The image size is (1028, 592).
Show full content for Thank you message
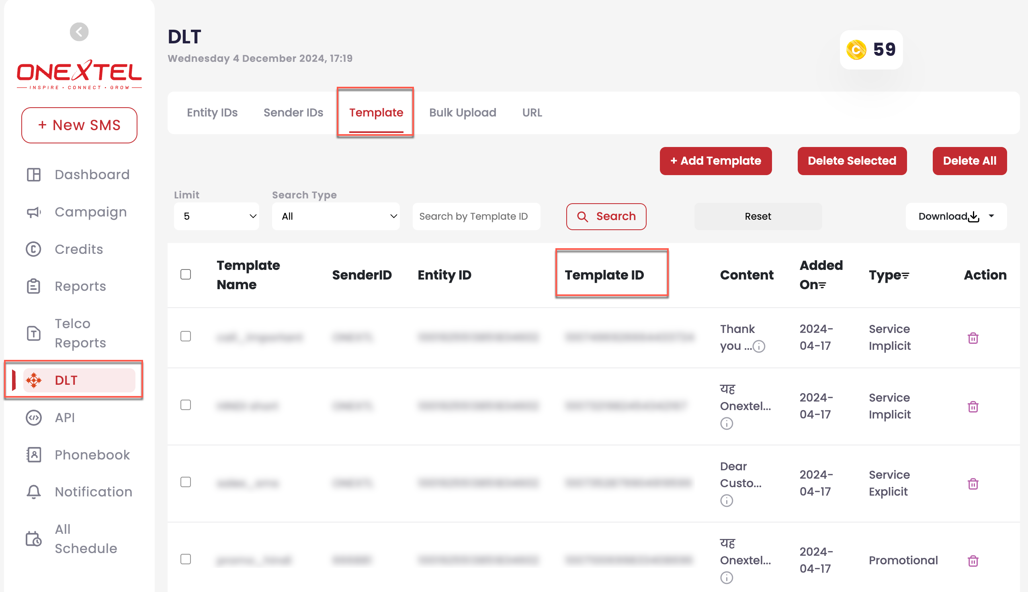tap(759, 347)
